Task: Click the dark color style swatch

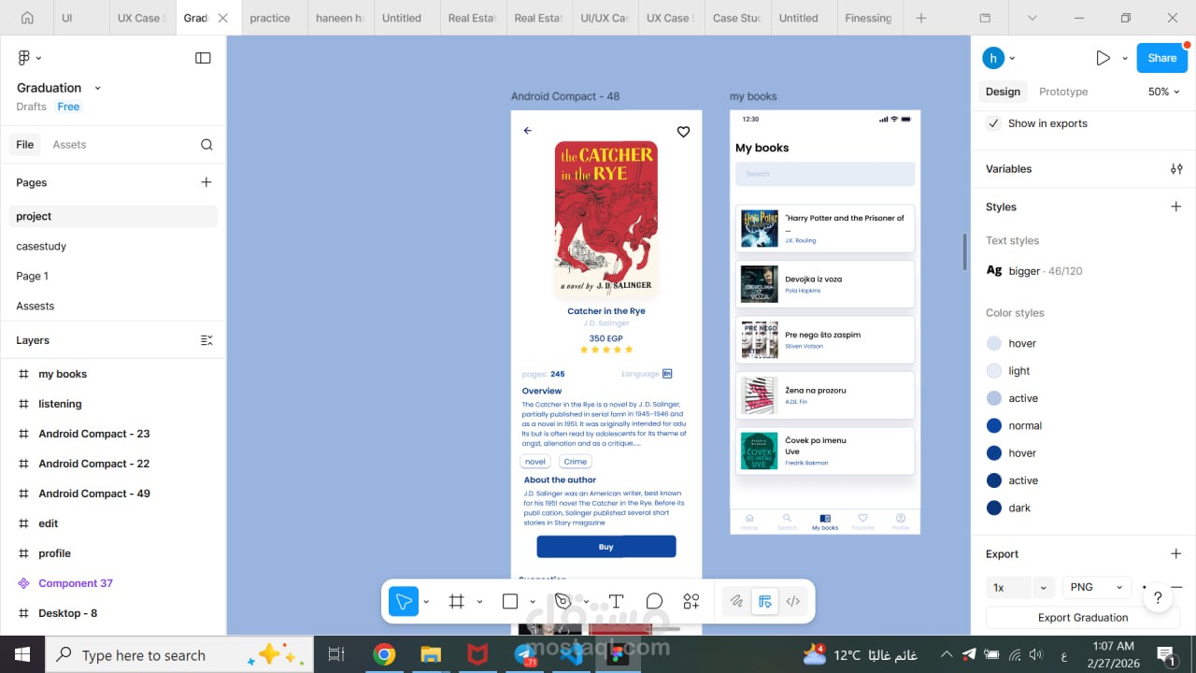Action: (x=994, y=508)
